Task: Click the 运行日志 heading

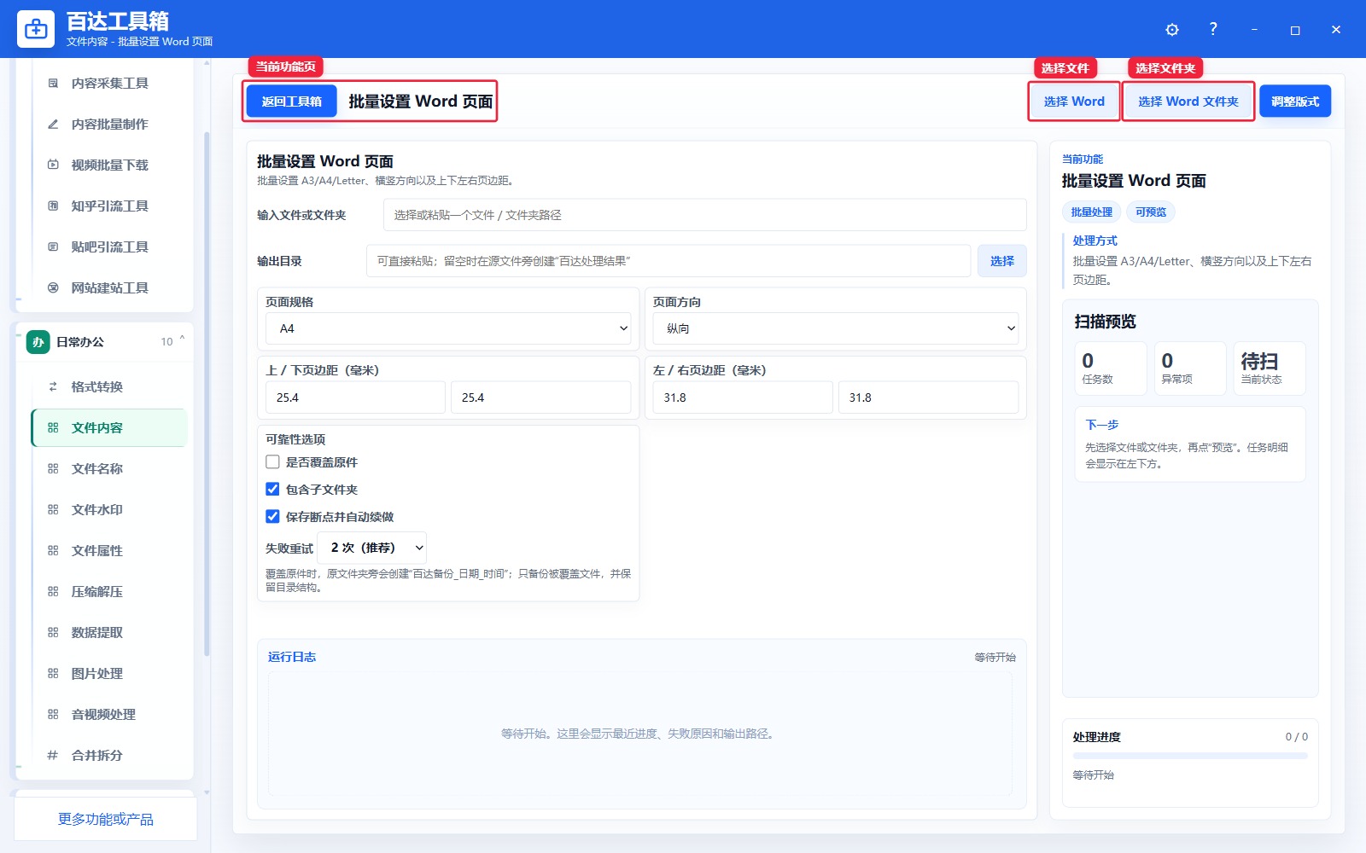Action: (292, 657)
